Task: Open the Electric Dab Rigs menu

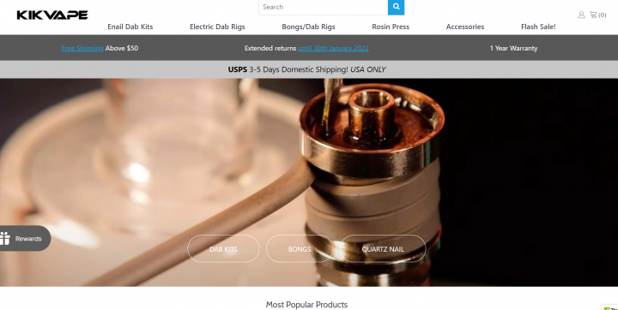Action: click(x=217, y=27)
